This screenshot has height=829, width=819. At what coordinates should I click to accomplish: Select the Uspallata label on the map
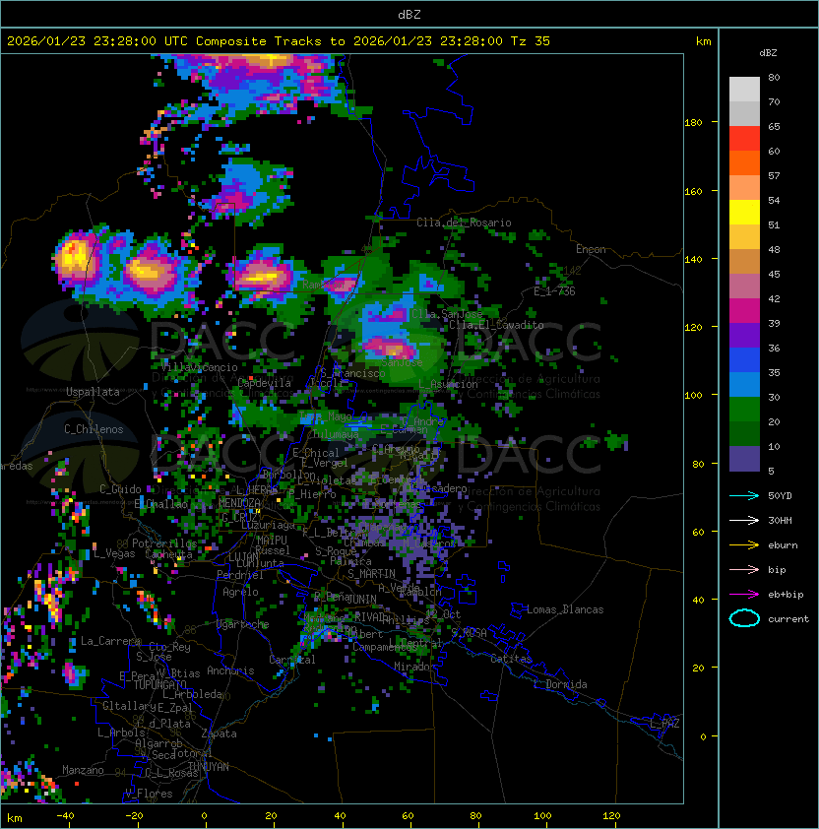pyautogui.click(x=93, y=392)
